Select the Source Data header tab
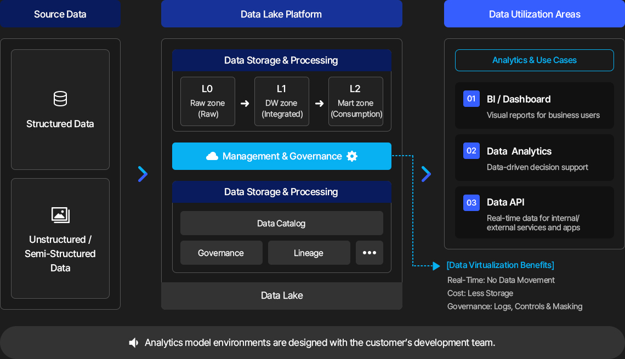 [x=60, y=14]
